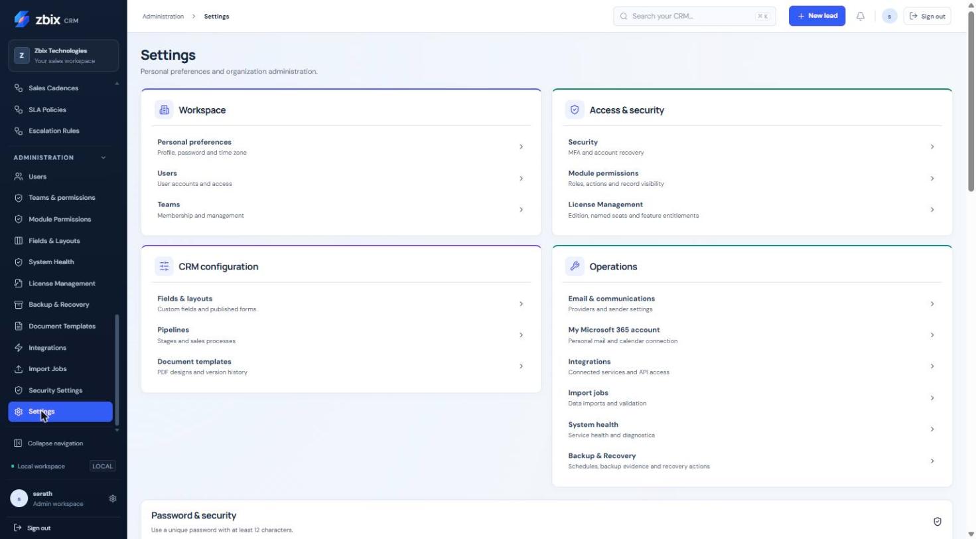Open the Security row chevron
The width and height of the screenshot is (976, 539).
(932, 147)
